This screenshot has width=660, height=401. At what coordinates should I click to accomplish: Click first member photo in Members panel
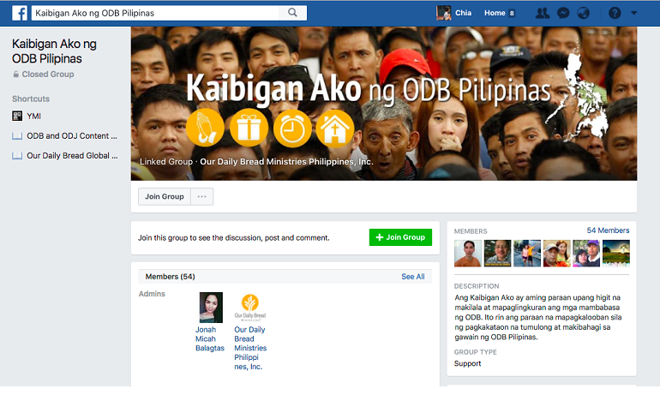(x=468, y=254)
